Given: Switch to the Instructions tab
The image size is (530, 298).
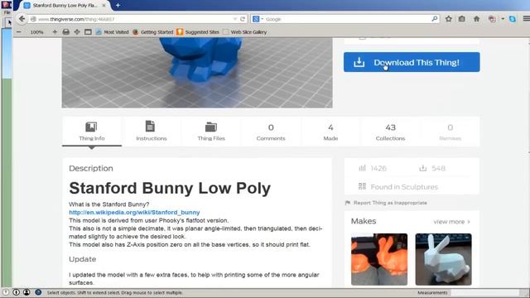Looking at the screenshot, I should [151, 132].
